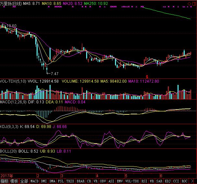Click the MA10: 8.65 label
Image resolution: width=197 pixels, height=184 pixels.
click(52, 4)
